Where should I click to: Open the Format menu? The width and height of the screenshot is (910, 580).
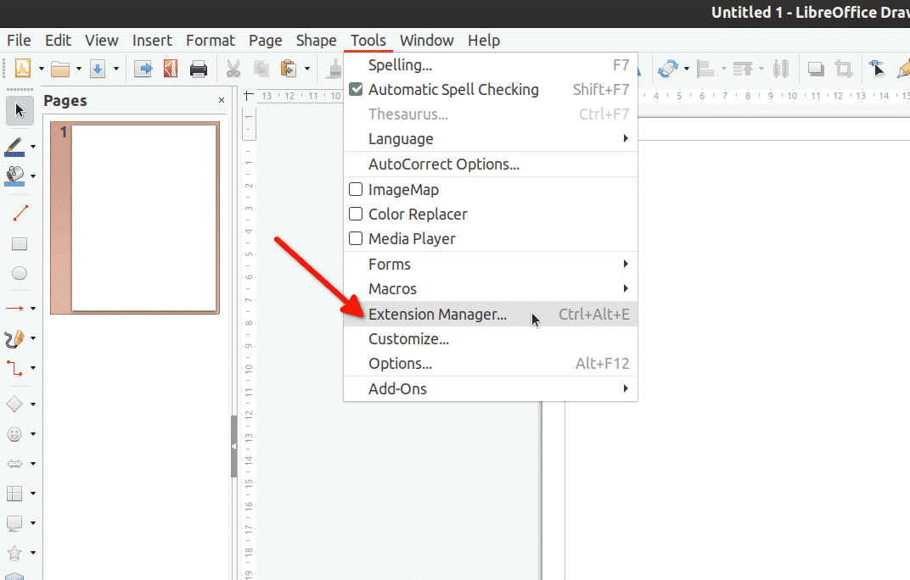[211, 40]
